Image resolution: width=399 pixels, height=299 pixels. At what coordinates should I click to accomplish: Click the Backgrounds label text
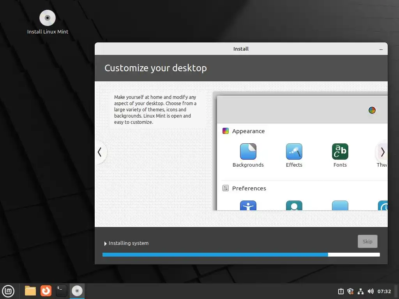click(248, 165)
